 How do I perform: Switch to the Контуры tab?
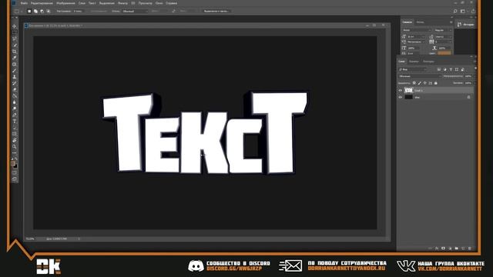pyautogui.click(x=428, y=62)
